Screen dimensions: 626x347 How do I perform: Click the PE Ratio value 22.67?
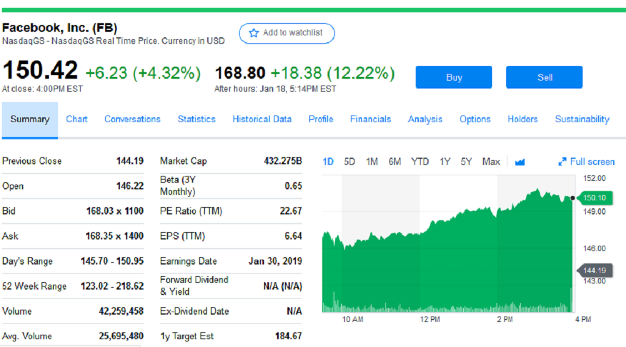[290, 211]
